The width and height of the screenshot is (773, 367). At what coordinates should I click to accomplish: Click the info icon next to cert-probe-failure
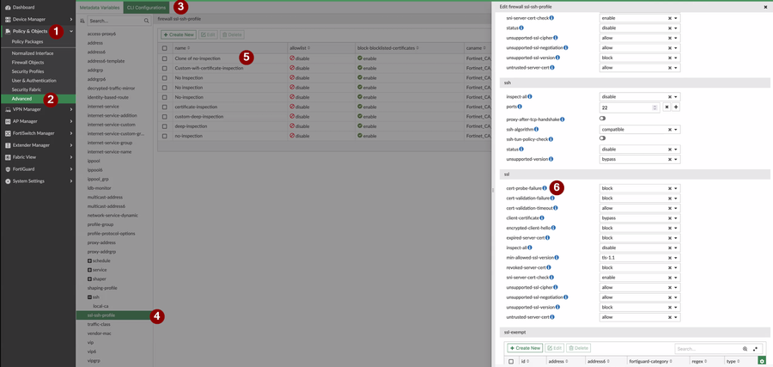(x=545, y=188)
